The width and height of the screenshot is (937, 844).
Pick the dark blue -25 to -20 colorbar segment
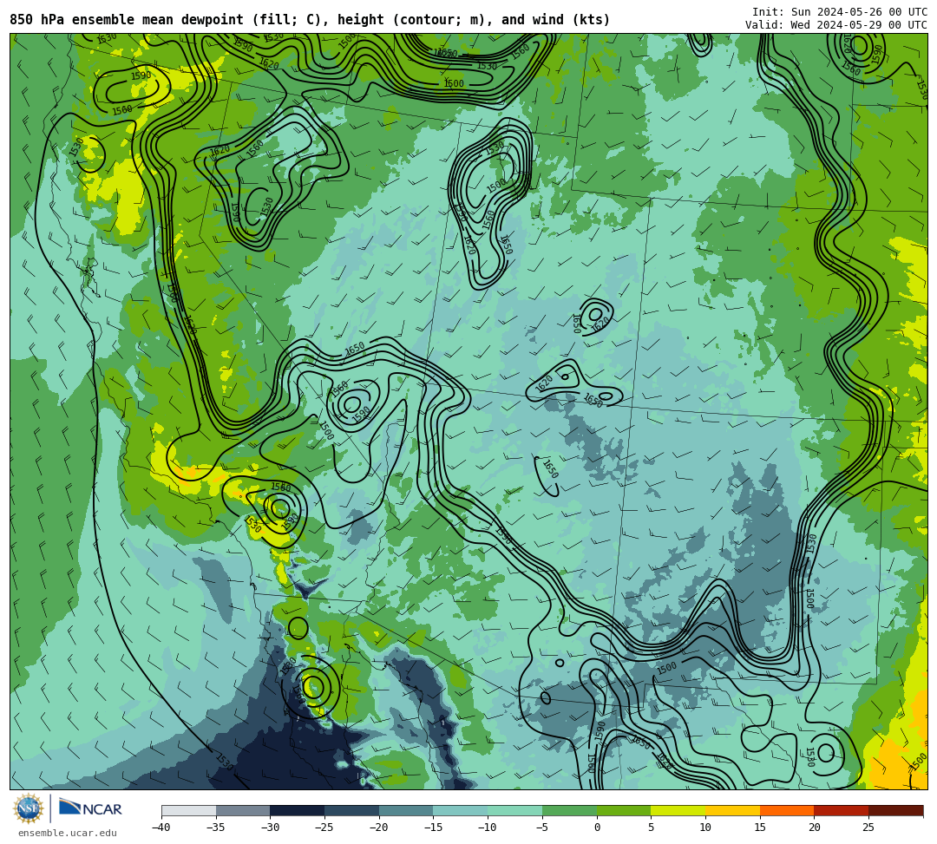click(x=352, y=810)
